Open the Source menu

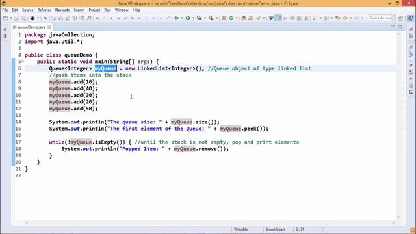click(28, 10)
